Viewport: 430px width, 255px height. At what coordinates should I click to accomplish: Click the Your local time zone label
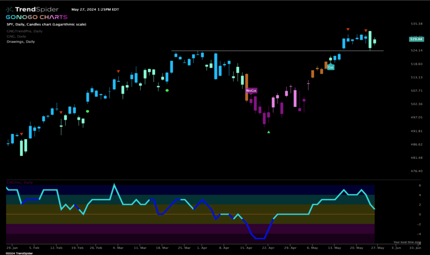click(407, 242)
